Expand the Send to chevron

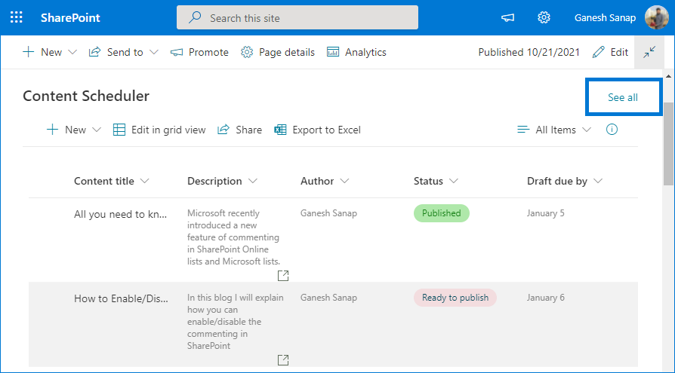(154, 53)
